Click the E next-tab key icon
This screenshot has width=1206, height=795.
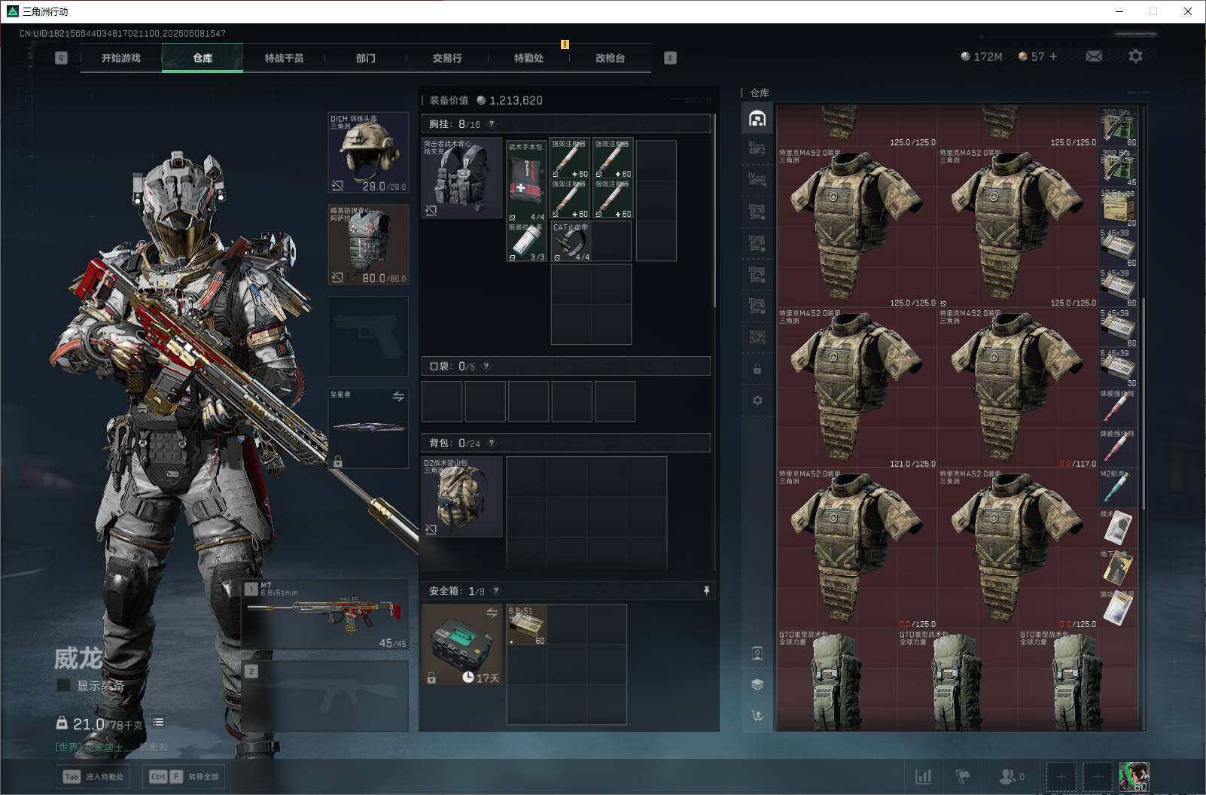coord(670,58)
